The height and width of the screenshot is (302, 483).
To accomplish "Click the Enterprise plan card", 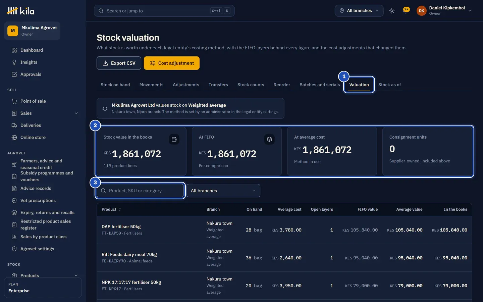I will pos(43,288).
